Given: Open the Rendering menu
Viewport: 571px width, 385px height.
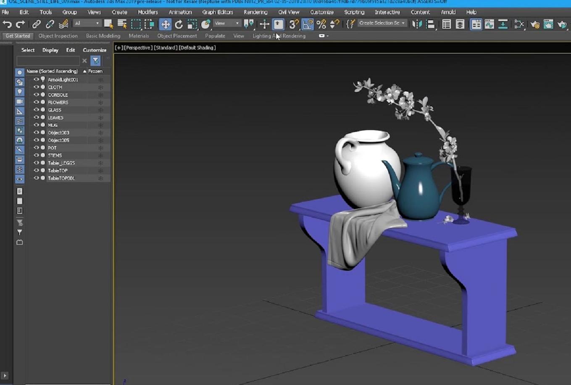Looking at the screenshot, I should tap(255, 12).
